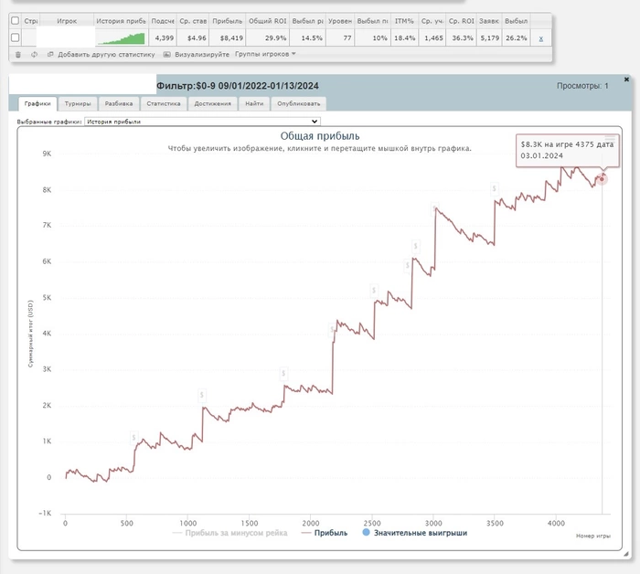Screen dimensions: 640x574
Task: Click the $ win marker near game 1800
Action: (x=283, y=373)
